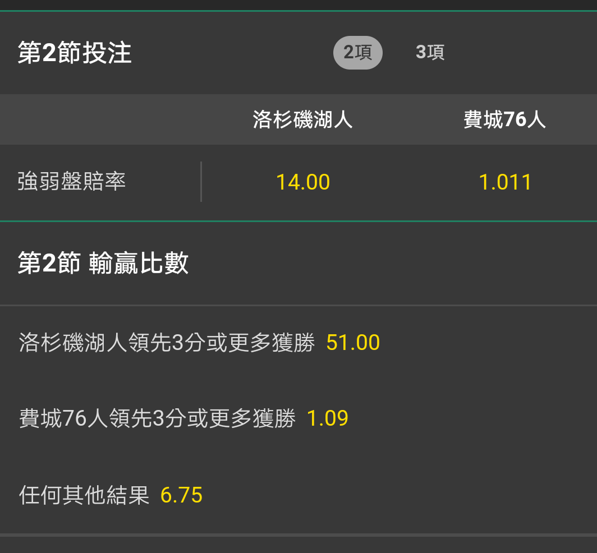Expand the partially visible section at the bottom
The height and width of the screenshot is (553, 597).
click(298, 545)
